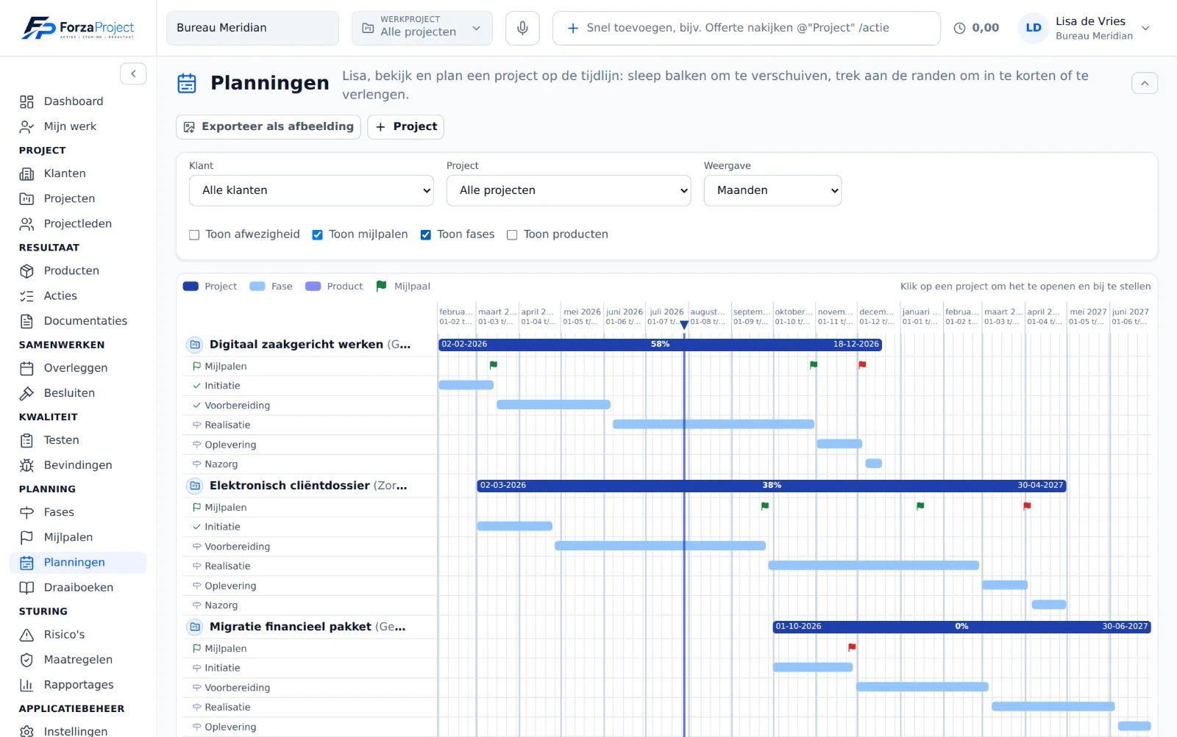1177x737 pixels.
Task: Open the Elektronisch cliëntdossier project row
Action: 308,485
